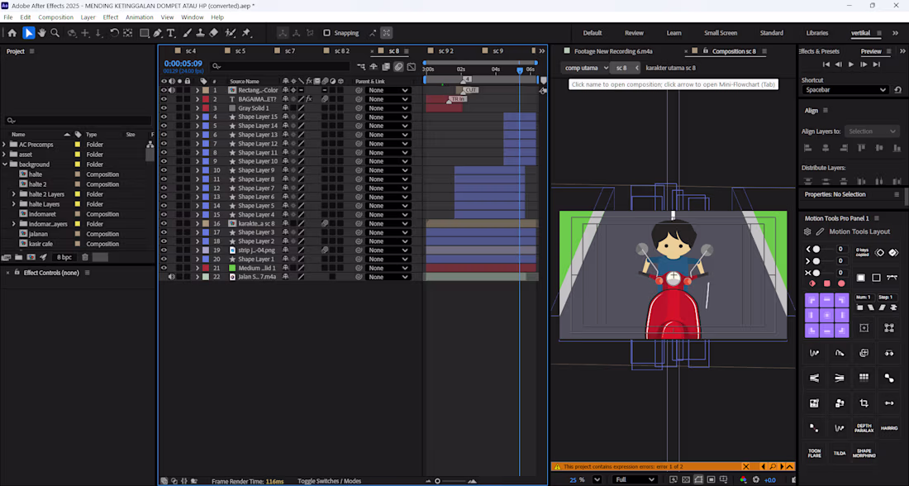Open the resolution dropdown set to Full
This screenshot has width=909, height=486.
pos(635,479)
